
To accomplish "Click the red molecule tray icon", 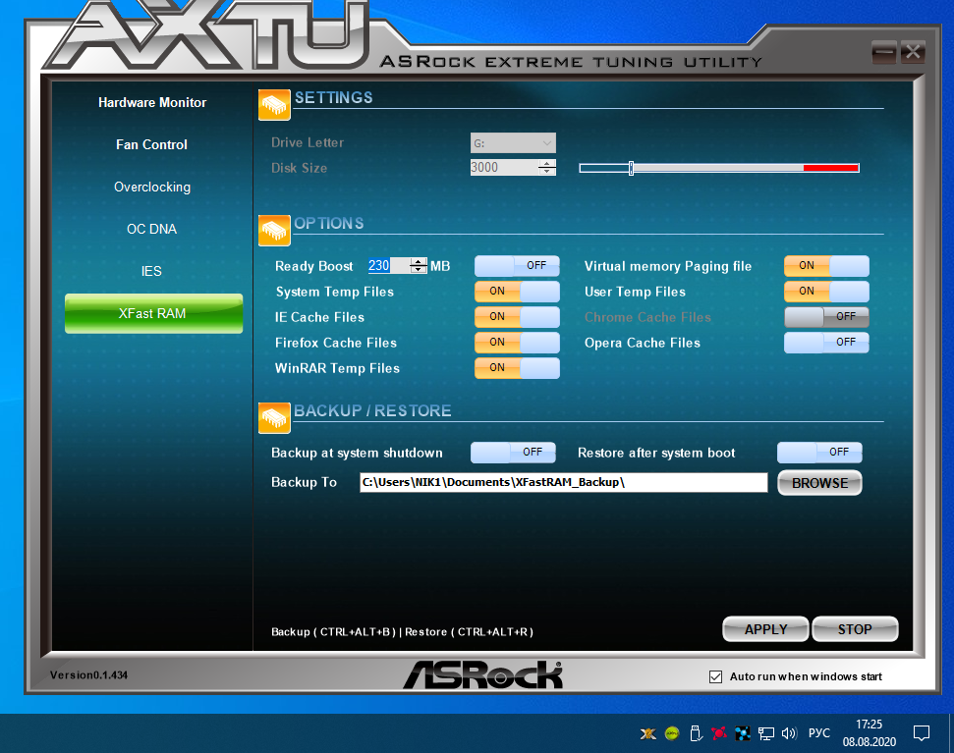I will click(719, 733).
